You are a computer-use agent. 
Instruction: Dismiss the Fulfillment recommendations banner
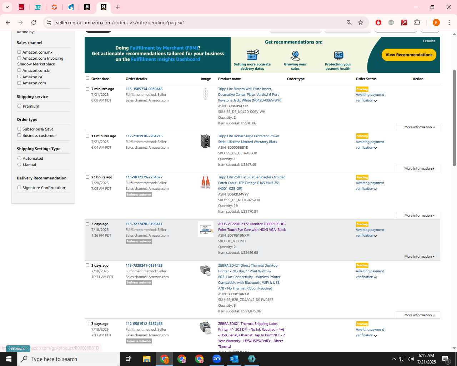pyautogui.click(x=429, y=41)
